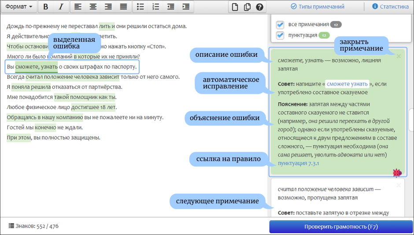Image resolution: width=414 pixels, height=235 pixels.
Task: Click the red bug report icon
Action: point(397,173)
